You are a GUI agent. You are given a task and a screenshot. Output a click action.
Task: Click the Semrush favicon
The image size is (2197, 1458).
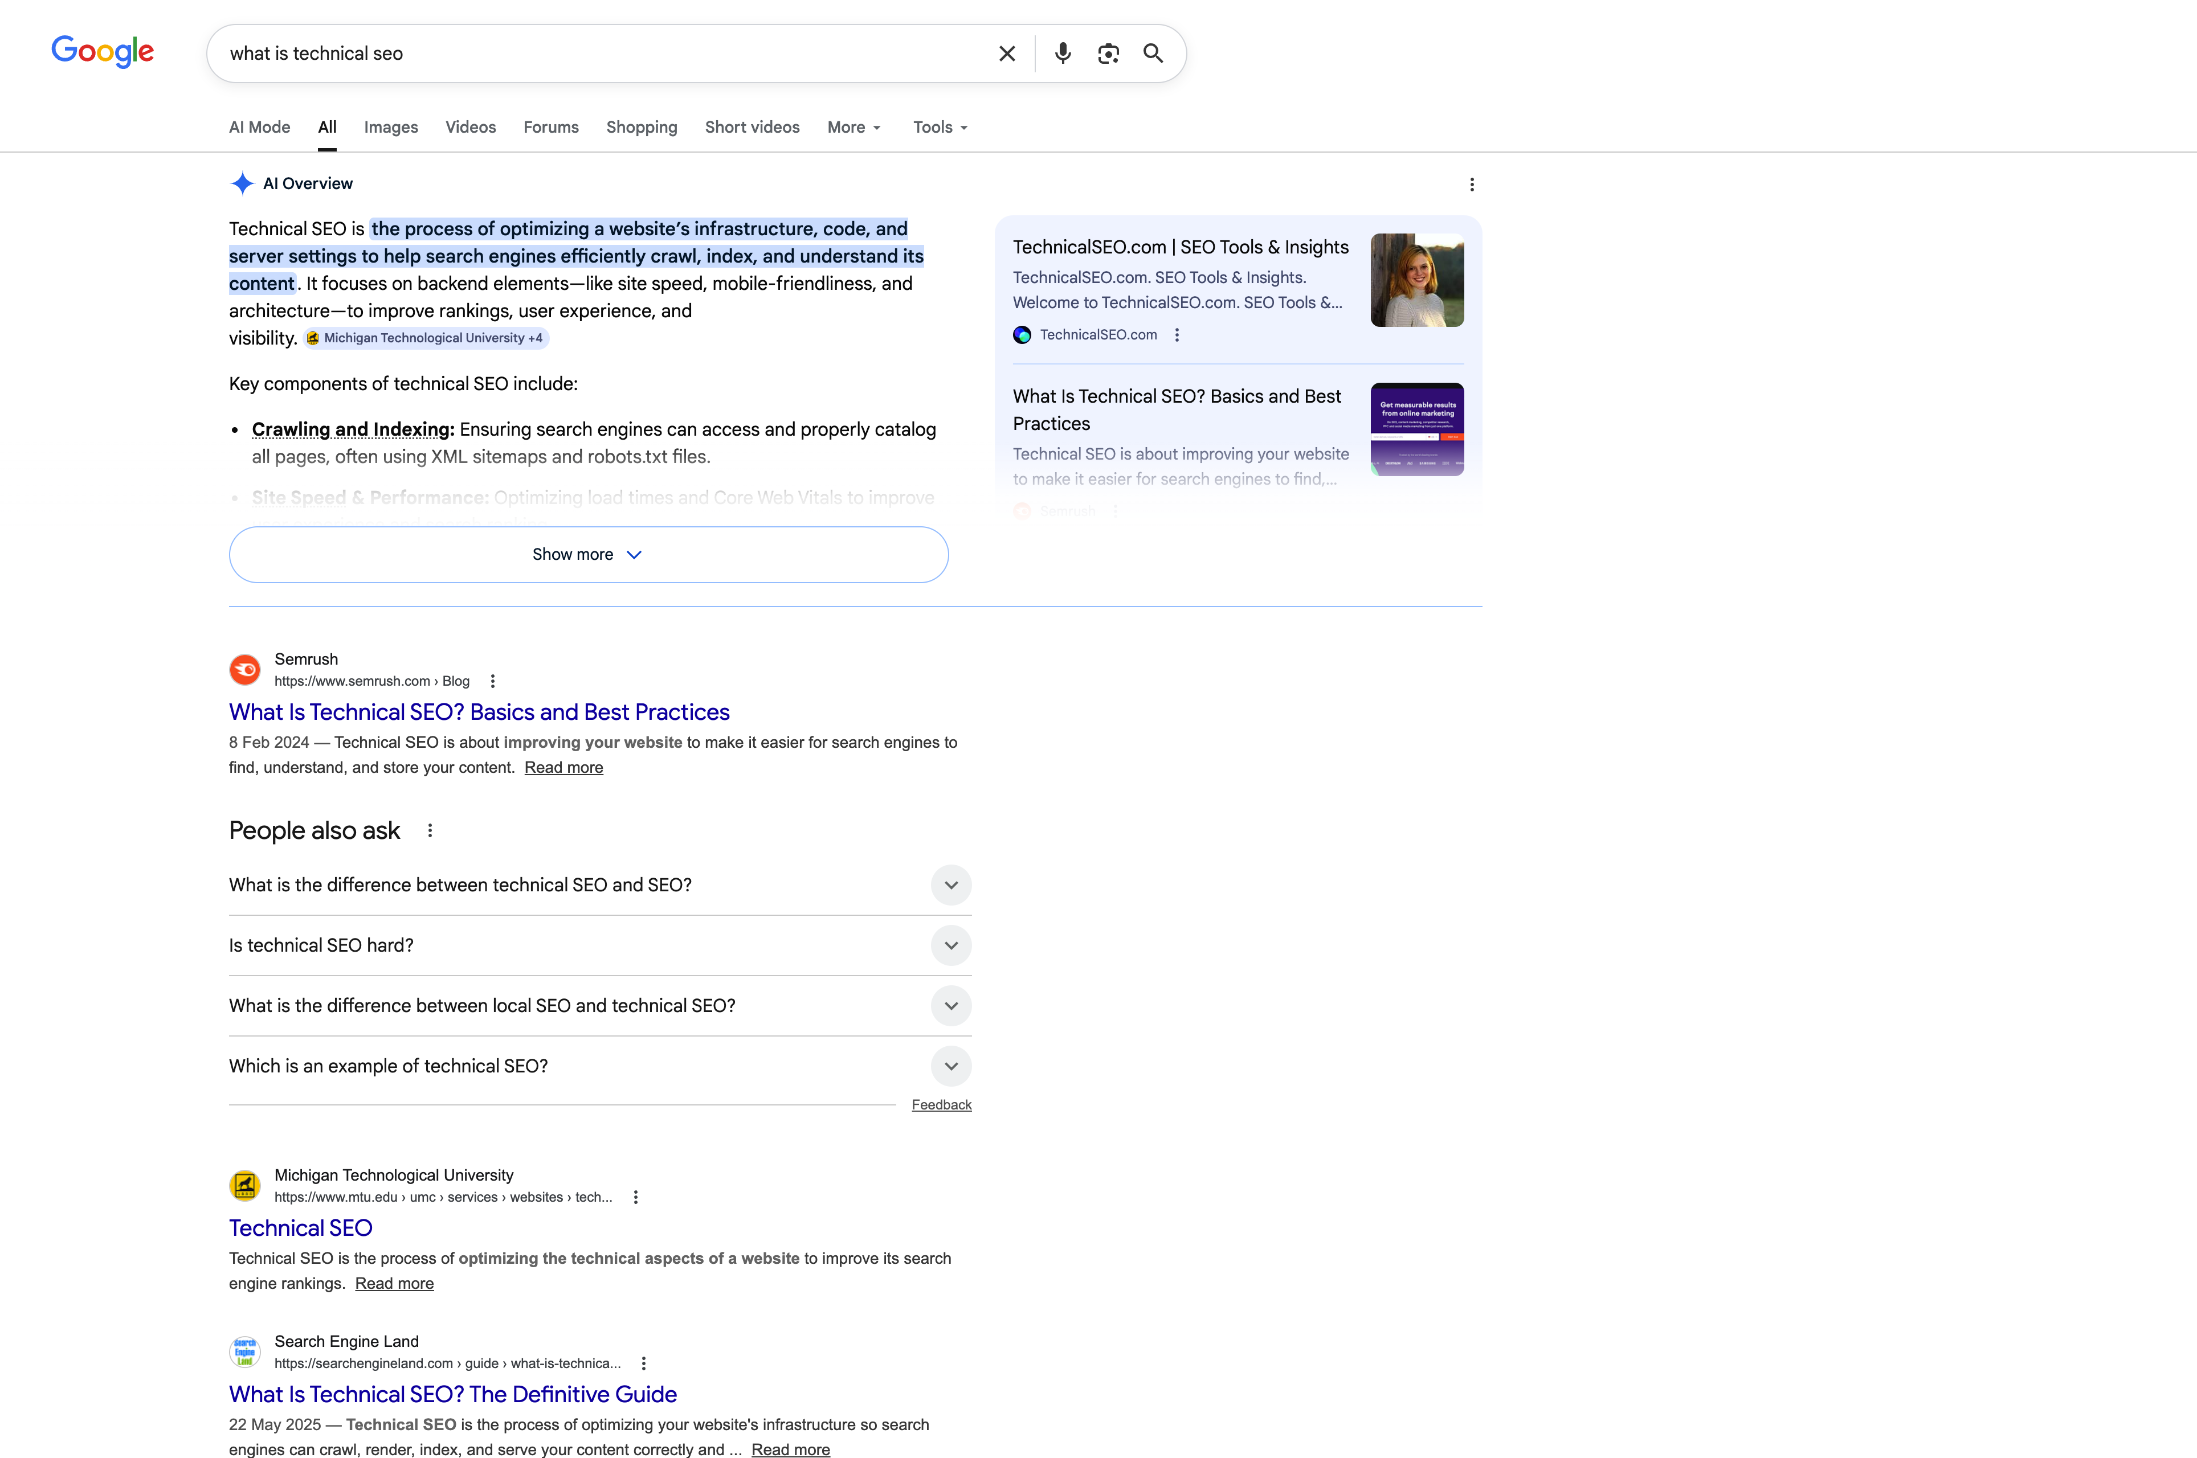click(x=244, y=669)
